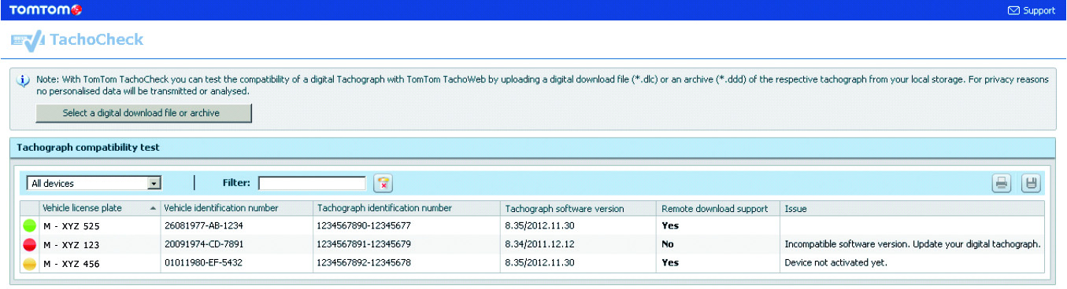
Task: Open the All devices dropdown
Action: click(94, 183)
